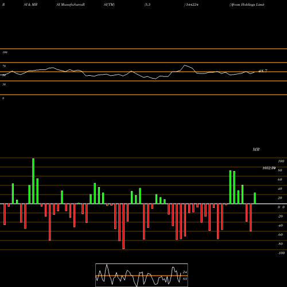Click the value 24 in the mini chart
287x287 pixels.
(185, 272)
